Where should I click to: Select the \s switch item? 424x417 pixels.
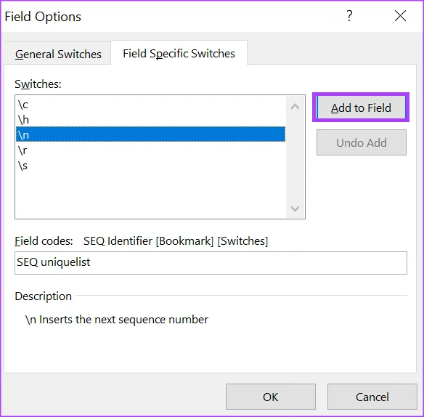click(x=150, y=166)
